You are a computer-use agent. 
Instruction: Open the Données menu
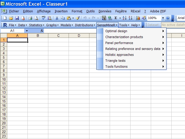point(105,11)
